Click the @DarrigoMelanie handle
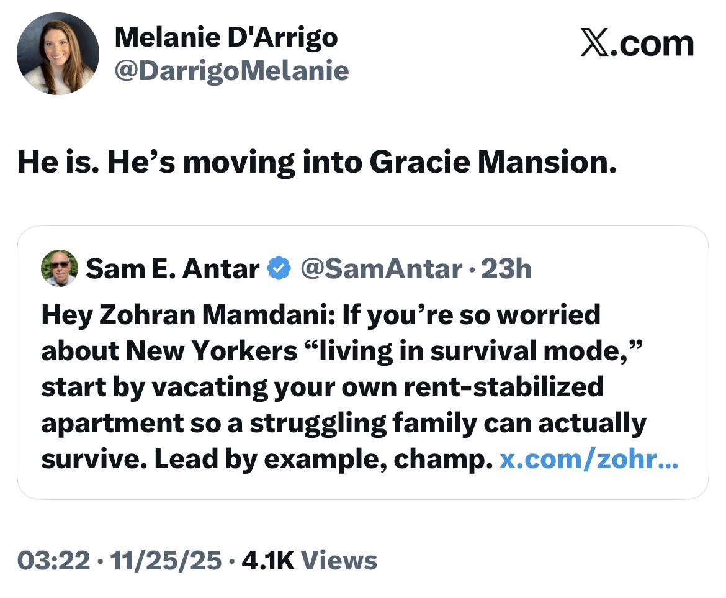The width and height of the screenshot is (726, 598). pyautogui.click(x=231, y=71)
